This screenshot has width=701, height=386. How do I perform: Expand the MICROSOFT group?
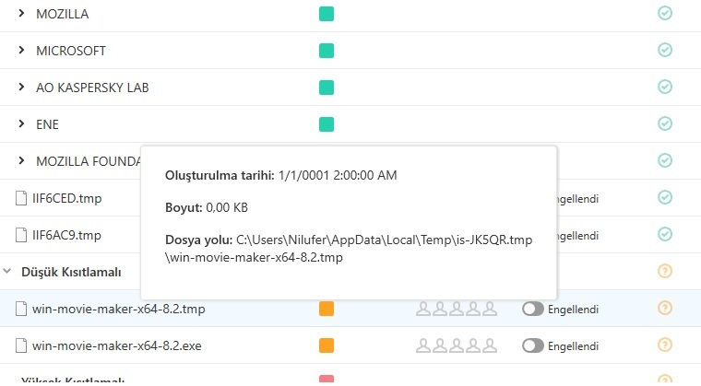pyautogui.click(x=21, y=51)
